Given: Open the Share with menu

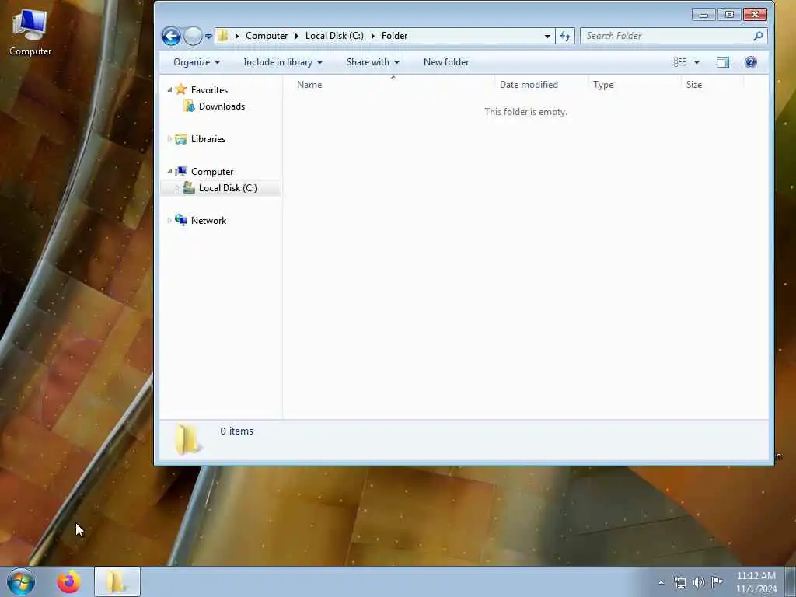Looking at the screenshot, I should point(372,62).
